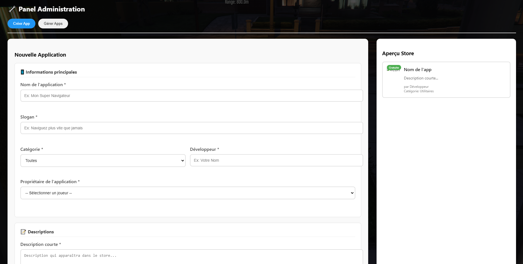Select the Développeur name input

[x=276, y=160]
